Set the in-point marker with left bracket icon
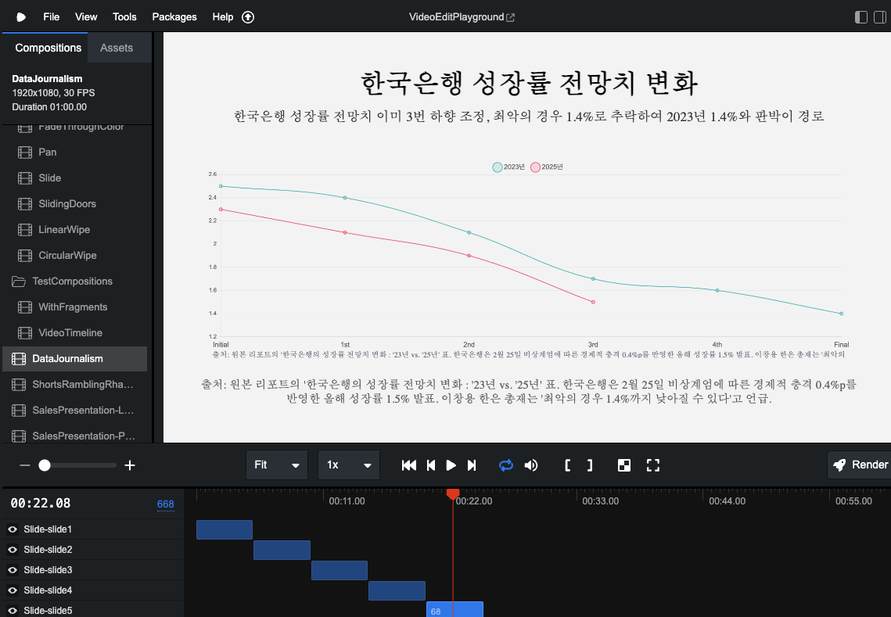Viewport: 891px width, 617px height. pos(568,465)
